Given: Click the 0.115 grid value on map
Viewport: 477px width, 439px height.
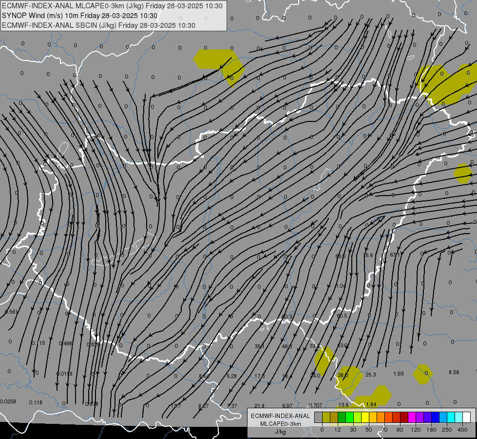Looking at the screenshot, I should tap(38, 343).
